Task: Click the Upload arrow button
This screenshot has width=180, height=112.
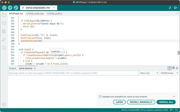Action: [x=10, y=8]
